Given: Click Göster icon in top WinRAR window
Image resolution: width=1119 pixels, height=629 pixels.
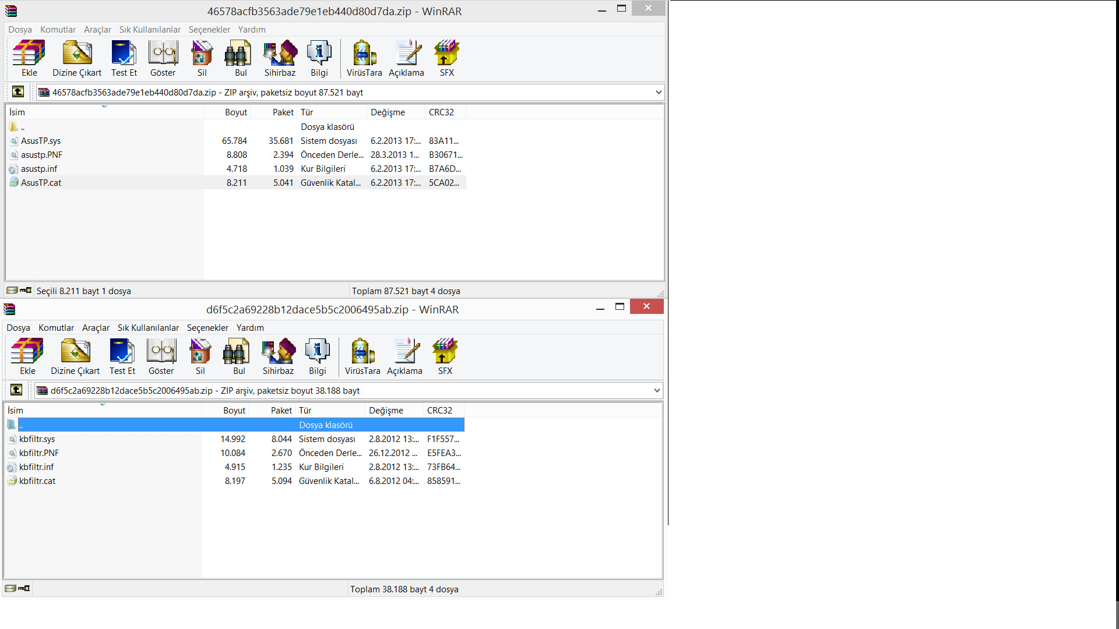Looking at the screenshot, I should coord(163,58).
